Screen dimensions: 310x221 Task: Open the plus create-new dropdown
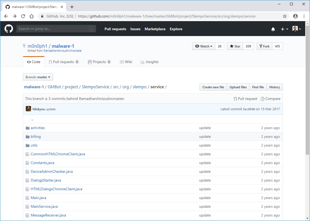(x=284, y=29)
